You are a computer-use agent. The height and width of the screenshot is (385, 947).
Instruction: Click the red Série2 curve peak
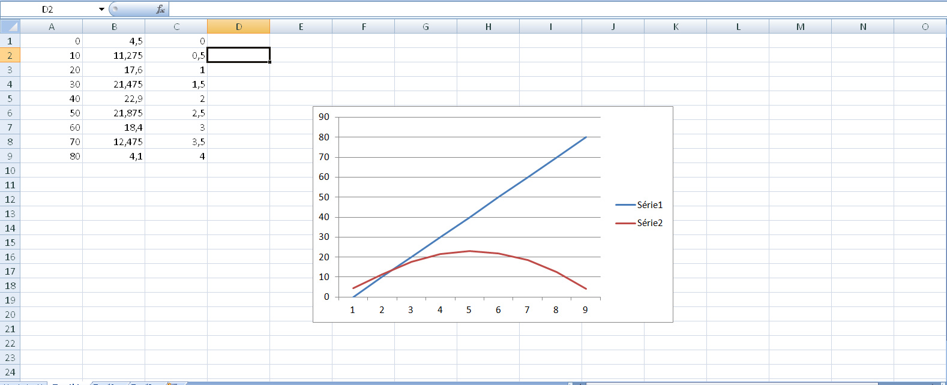pos(469,251)
